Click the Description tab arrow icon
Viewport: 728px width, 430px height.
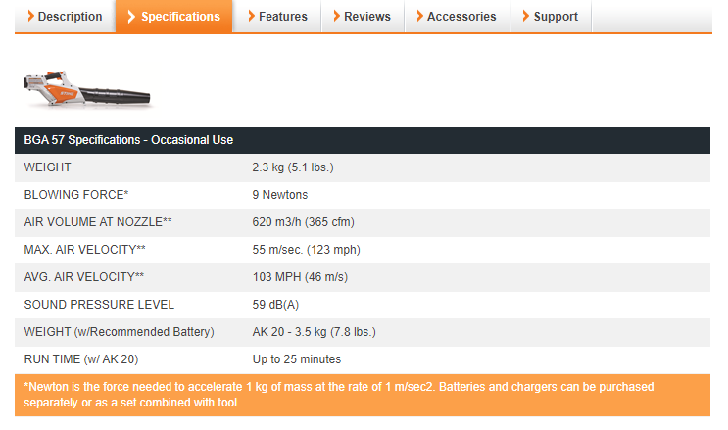[x=30, y=16]
